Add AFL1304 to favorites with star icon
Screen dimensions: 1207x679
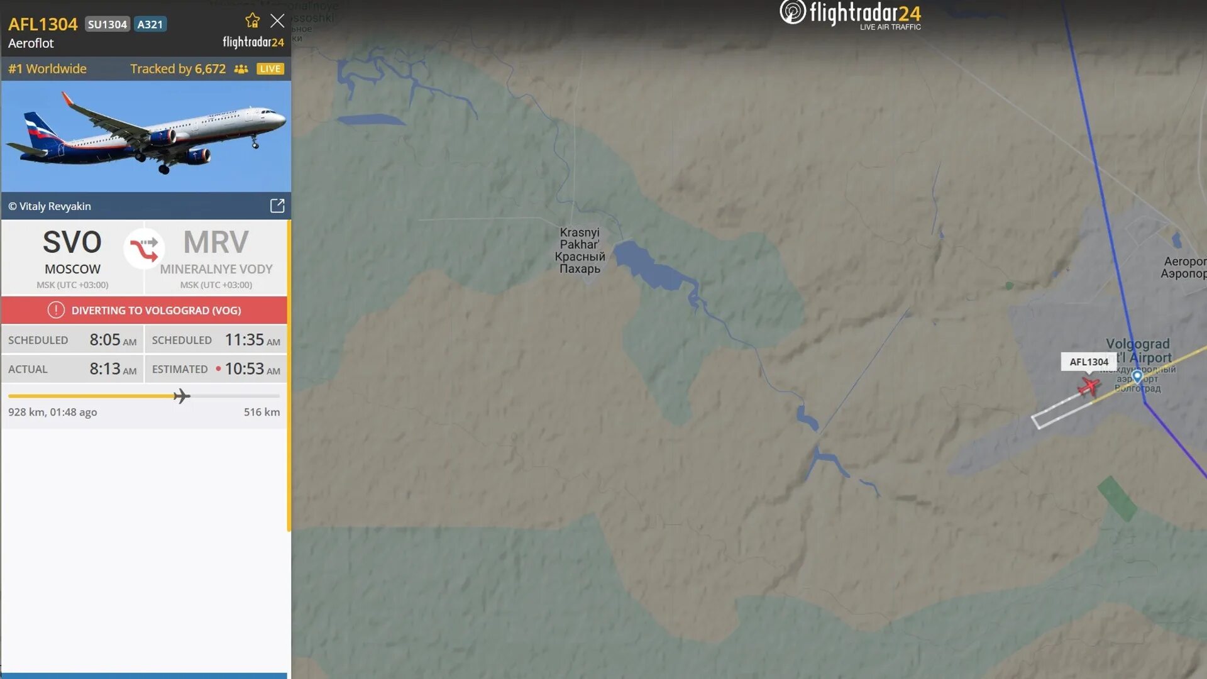click(253, 21)
